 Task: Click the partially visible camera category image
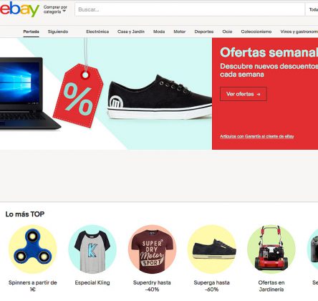(x=313, y=249)
